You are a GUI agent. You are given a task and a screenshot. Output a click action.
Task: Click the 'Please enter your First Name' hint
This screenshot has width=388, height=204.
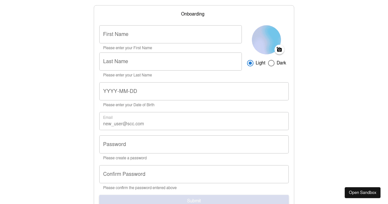point(127,48)
